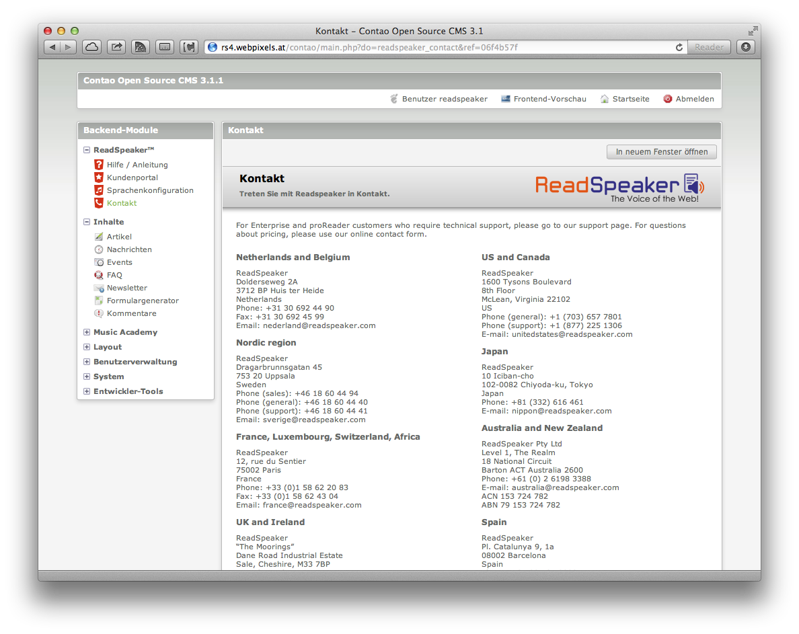Reload the page with the refresh icon
The image size is (799, 634).
click(x=679, y=47)
